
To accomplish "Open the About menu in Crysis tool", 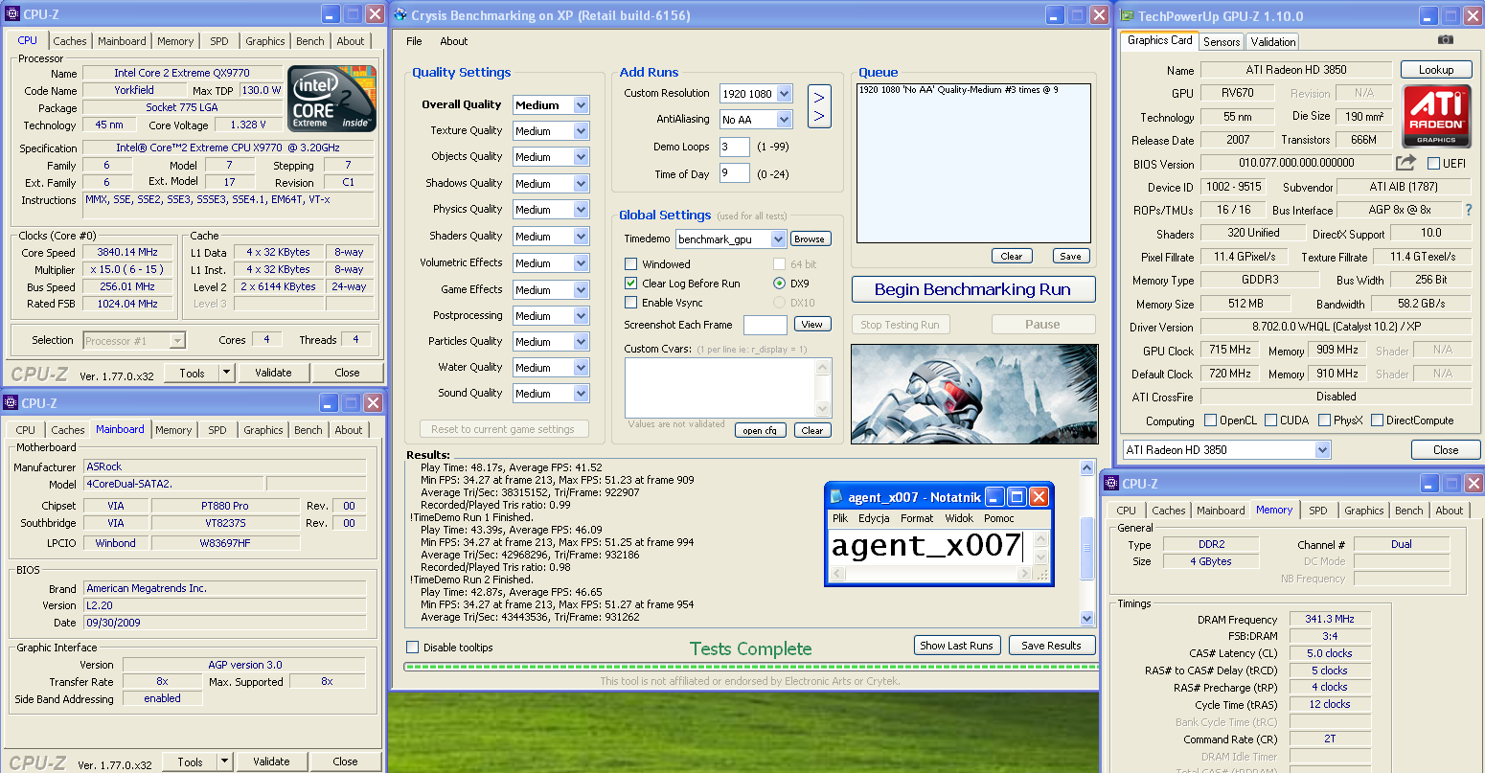I will click(x=454, y=41).
